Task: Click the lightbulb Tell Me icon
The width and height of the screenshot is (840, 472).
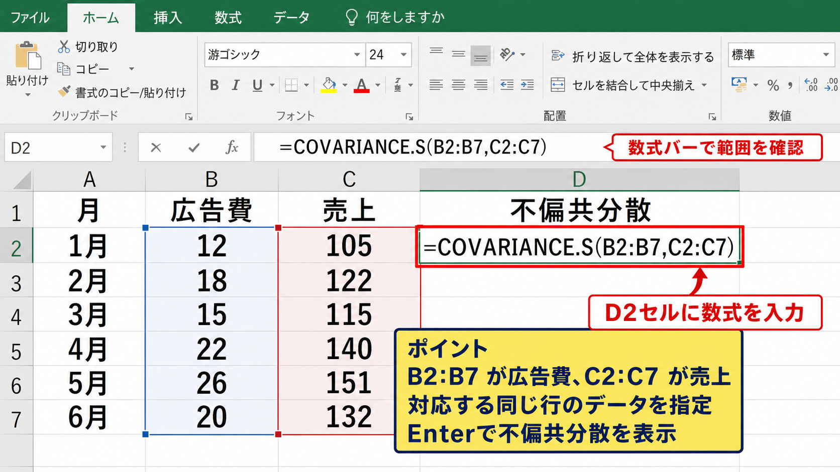Action: point(352,17)
